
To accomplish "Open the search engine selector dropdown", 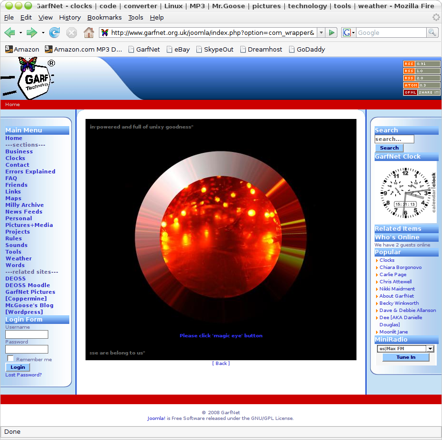I will pos(349,32).
